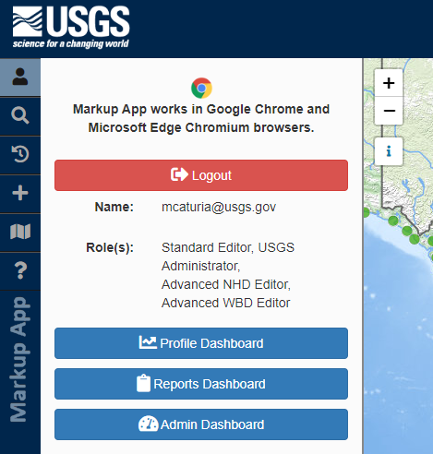Click the browser compatibility message text

[x=201, y=118]
